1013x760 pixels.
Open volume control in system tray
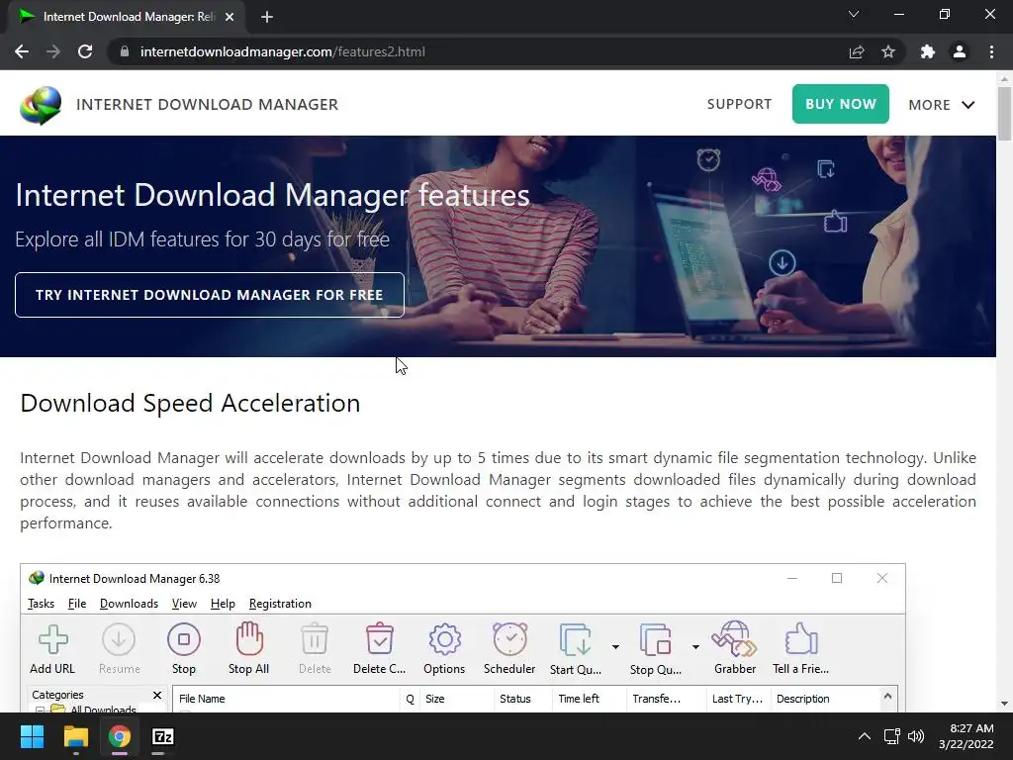(x=915, y=736)
